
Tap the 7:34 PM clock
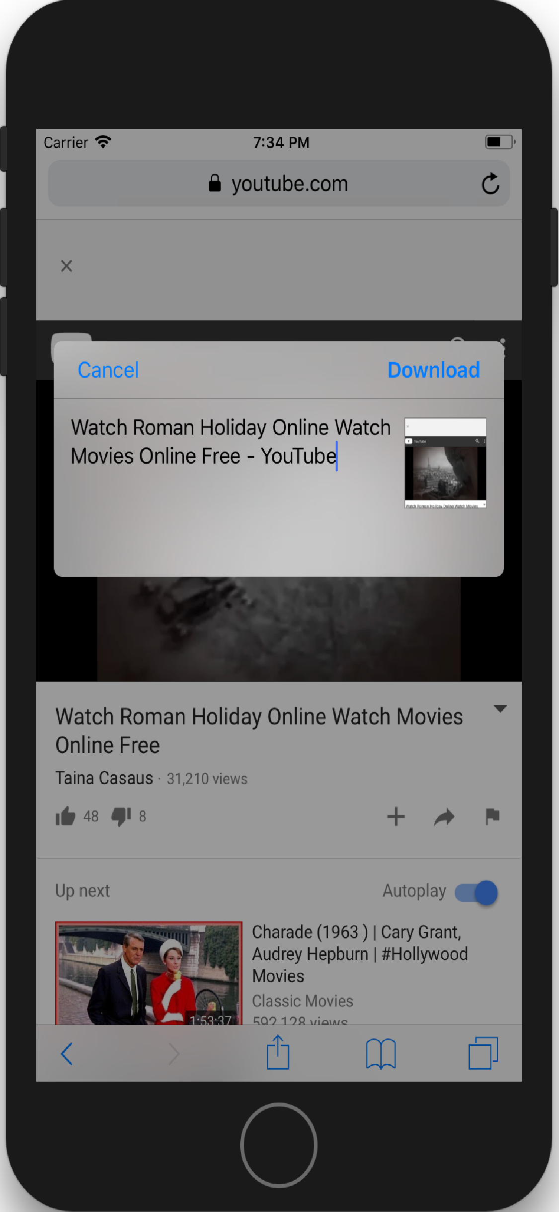pyautogui.click(x=281, y=143)
